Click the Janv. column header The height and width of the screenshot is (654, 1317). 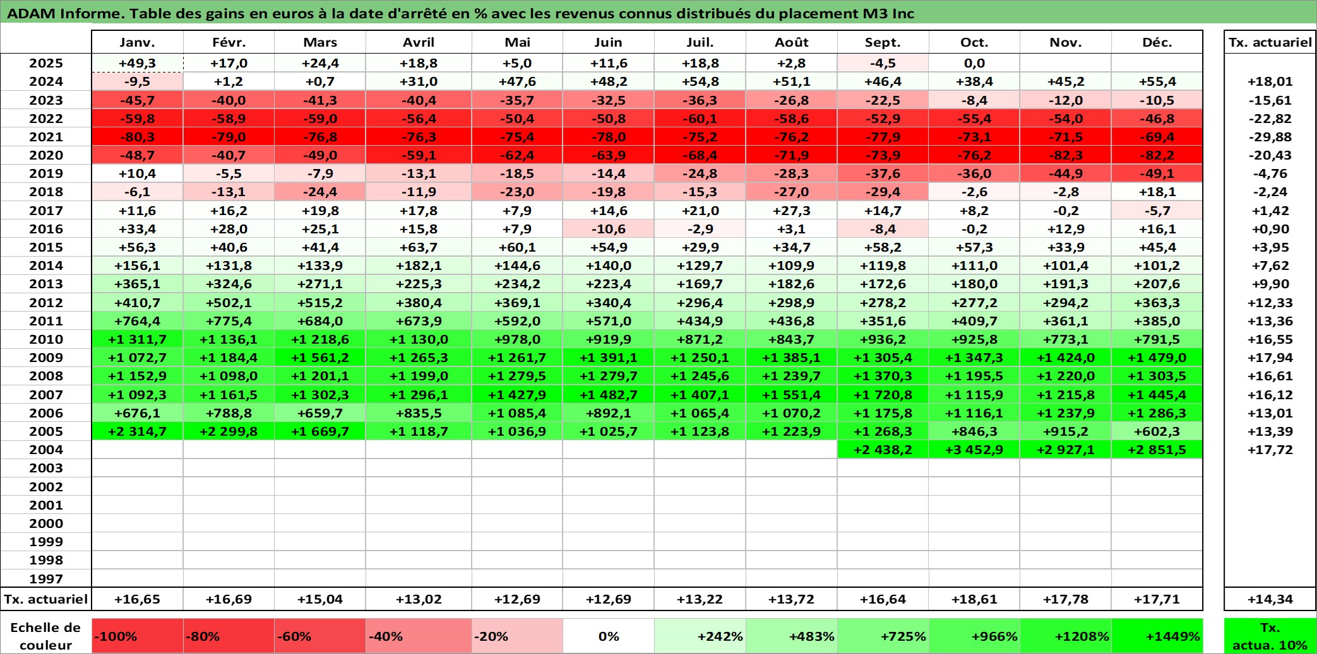click(x=137, y=42)
